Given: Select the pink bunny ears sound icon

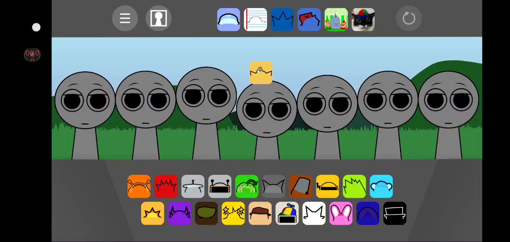Looking at the screenshot, I should point(341,213).
